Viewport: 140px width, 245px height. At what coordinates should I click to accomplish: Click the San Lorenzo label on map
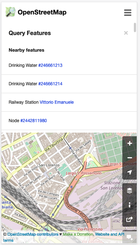(x=49, y=165)
